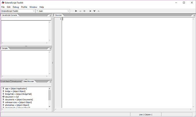Switch to the Call Stack tab

coord(6,82)
